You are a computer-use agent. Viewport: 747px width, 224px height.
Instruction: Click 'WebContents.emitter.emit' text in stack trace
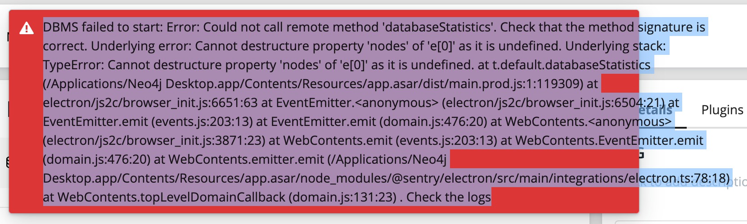tap(246, 160)
